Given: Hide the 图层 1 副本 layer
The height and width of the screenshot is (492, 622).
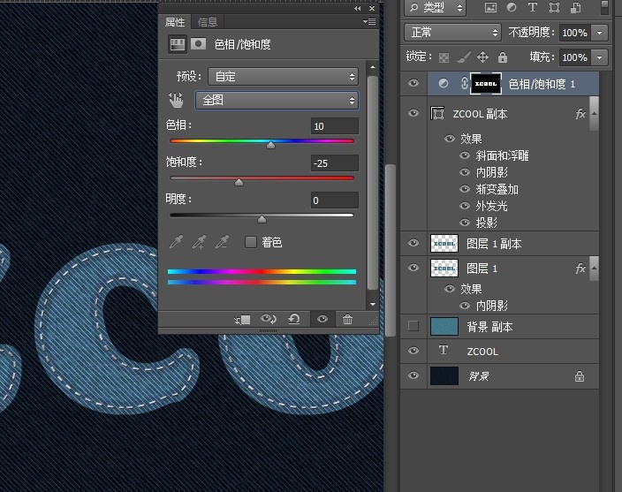Looking at the screenshot, I should 413,244.
